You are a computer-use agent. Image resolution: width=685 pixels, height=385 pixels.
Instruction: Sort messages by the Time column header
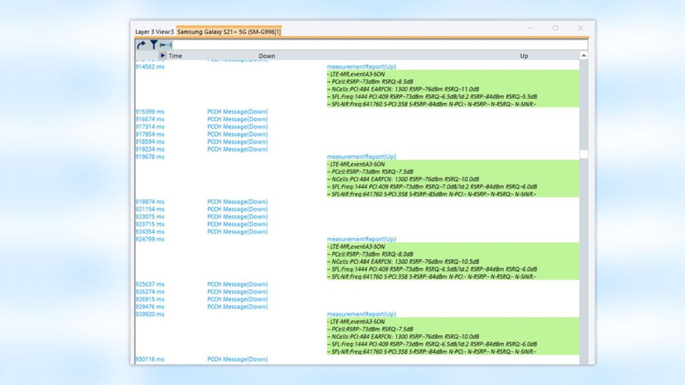175,55
